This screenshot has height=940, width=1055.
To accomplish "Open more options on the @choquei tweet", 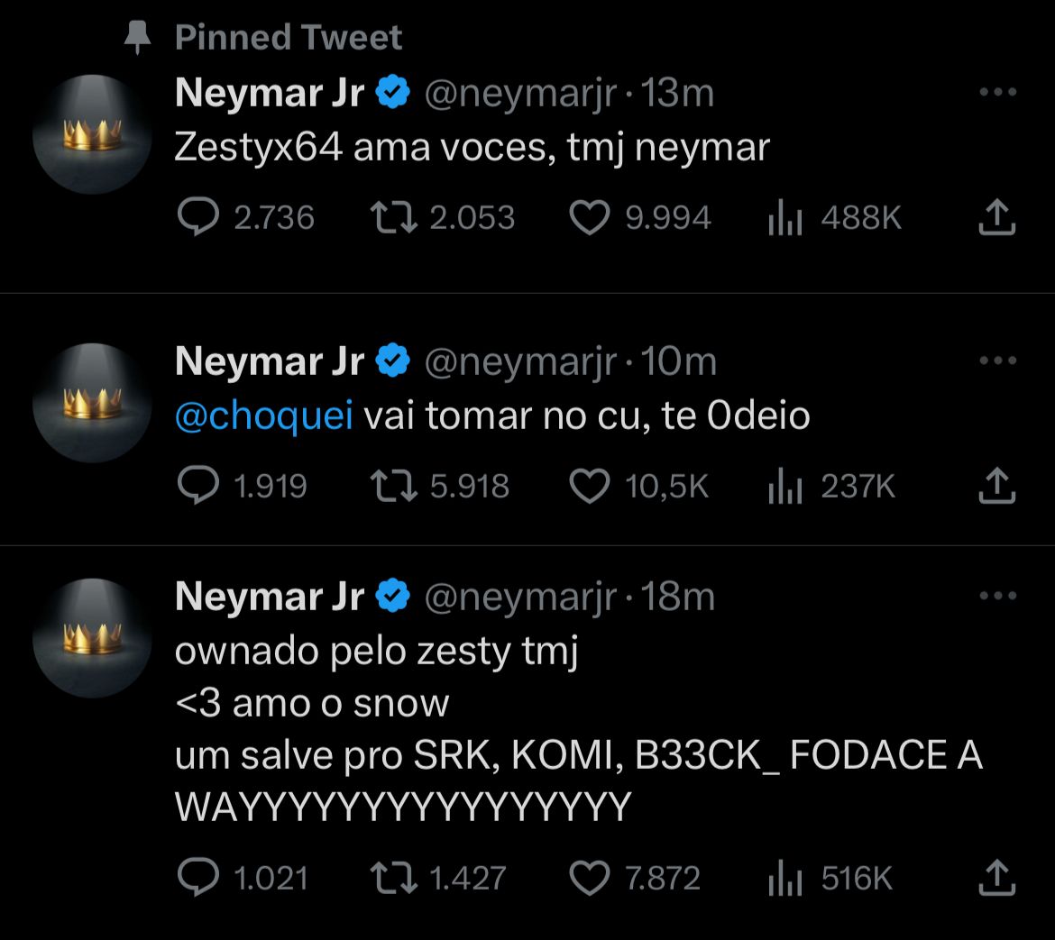I will click(x=997, y=360).
